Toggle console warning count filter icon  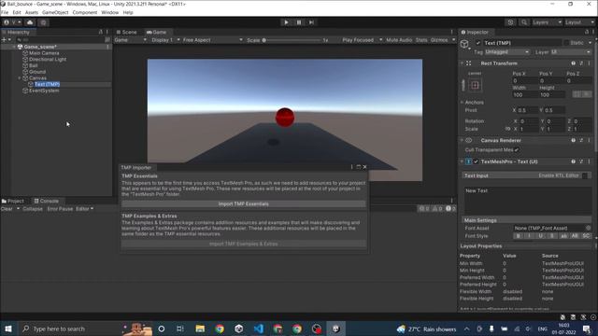click(x=437, y=209)
